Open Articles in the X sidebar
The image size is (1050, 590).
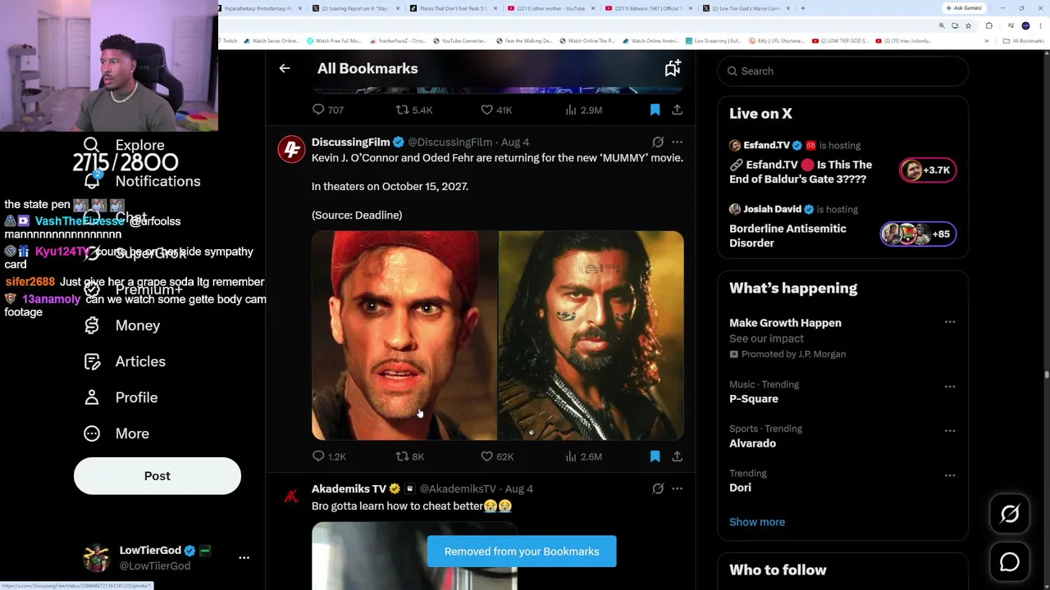125,361
